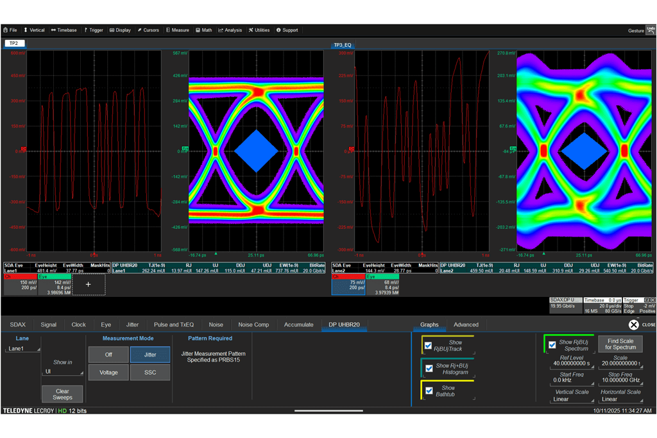Expand the Lane dropdown showing Lane1

[x=22, y=349]
